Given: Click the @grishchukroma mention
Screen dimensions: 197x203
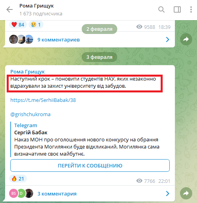Looking at the screenshot, I should 30,114.
